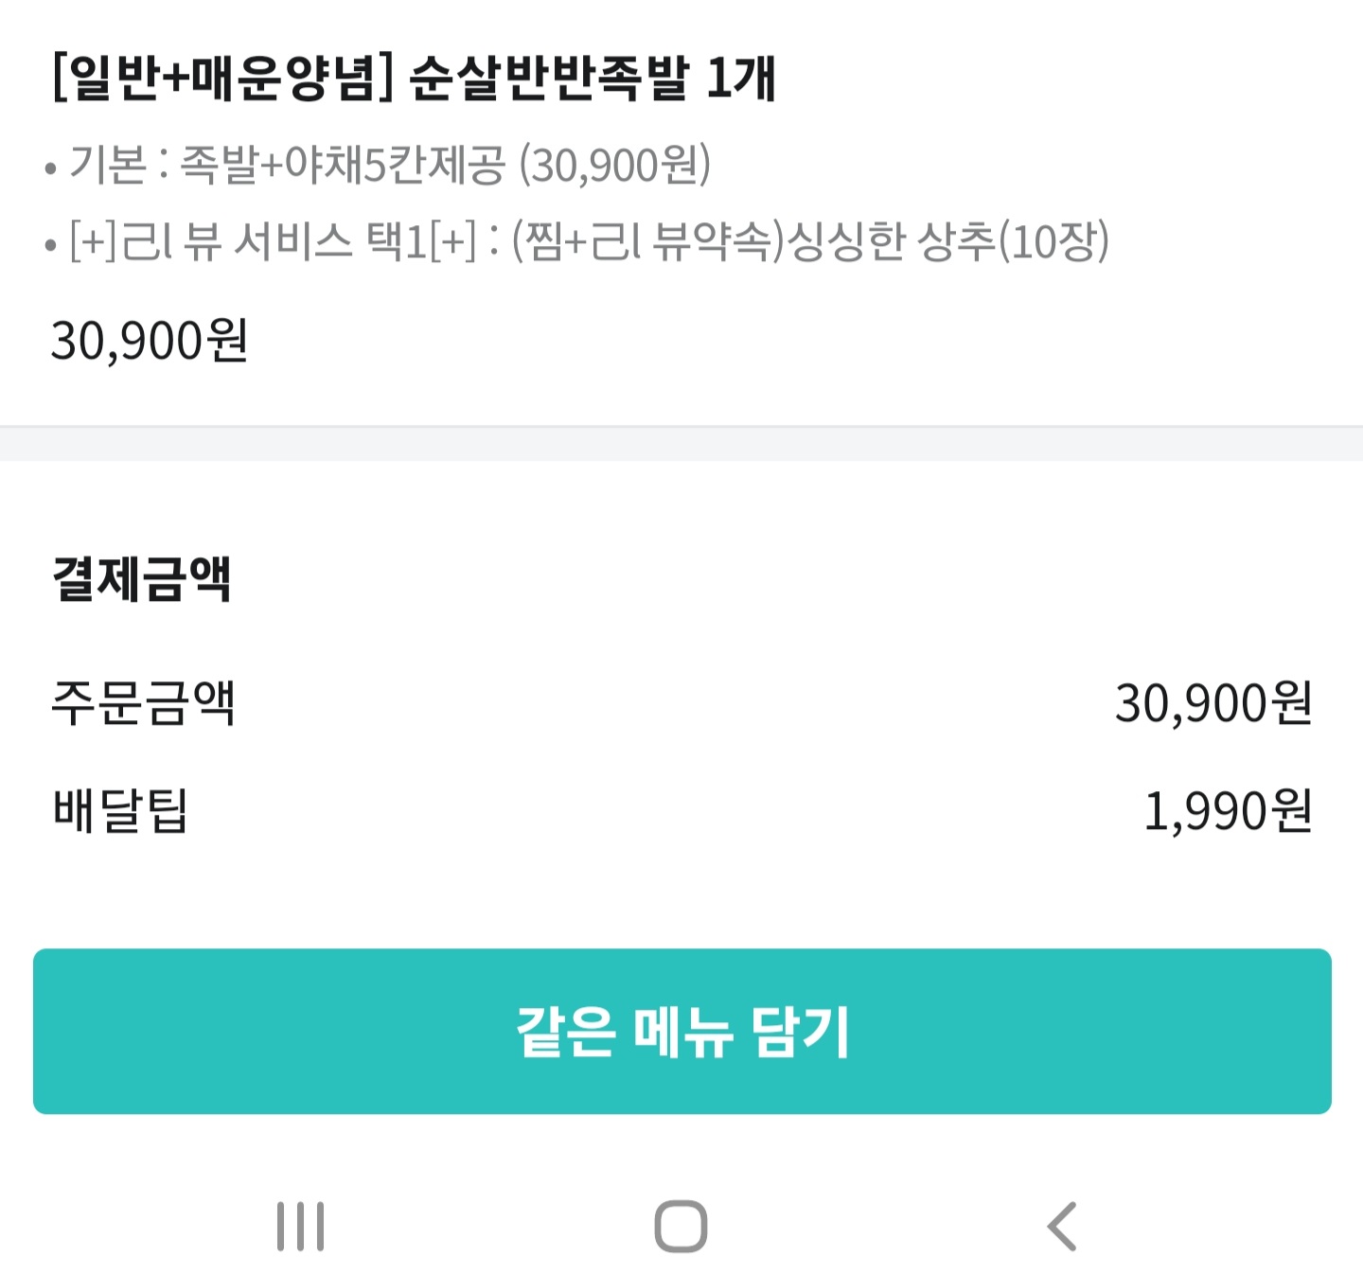This screenshot has height=1273, width=1363.
Task: Select the '싱싱한 상추(10장)' text
Action: tap(951, 244)
